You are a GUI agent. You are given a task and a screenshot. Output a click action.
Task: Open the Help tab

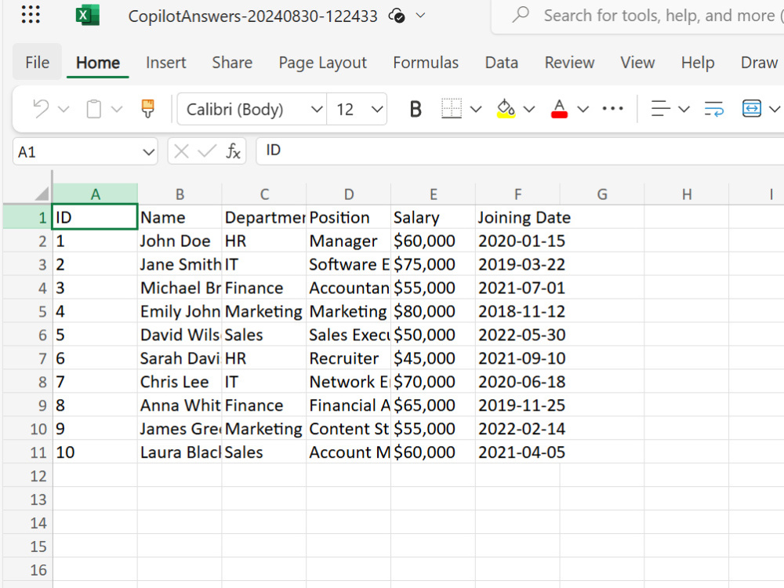pos(698,63)
